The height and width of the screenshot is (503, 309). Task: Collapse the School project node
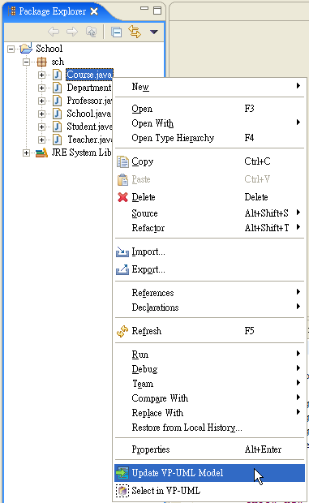(11, 49)
